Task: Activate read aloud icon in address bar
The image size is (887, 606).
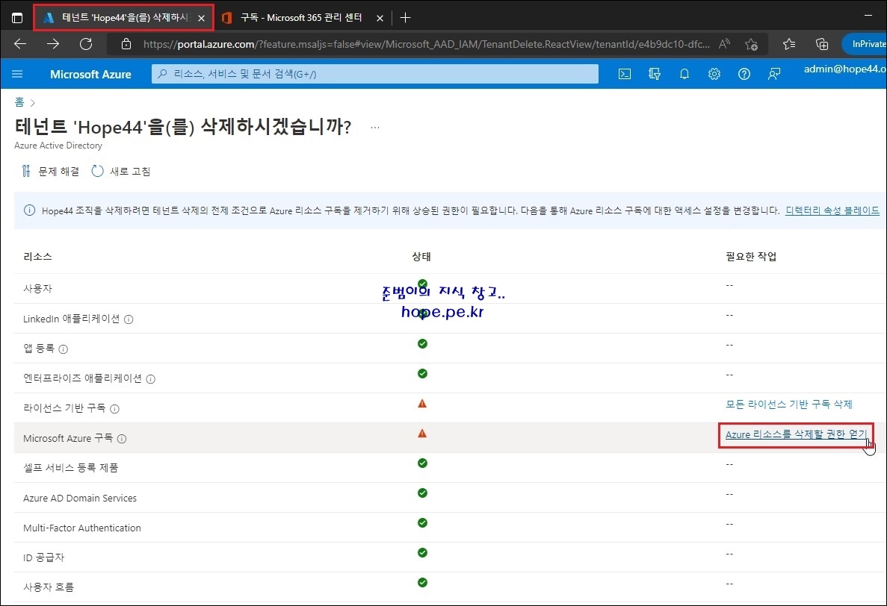Action: point(724,43)
